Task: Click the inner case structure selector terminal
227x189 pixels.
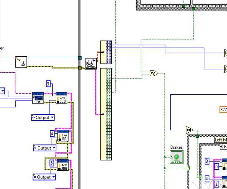Action: pos(201,177)
